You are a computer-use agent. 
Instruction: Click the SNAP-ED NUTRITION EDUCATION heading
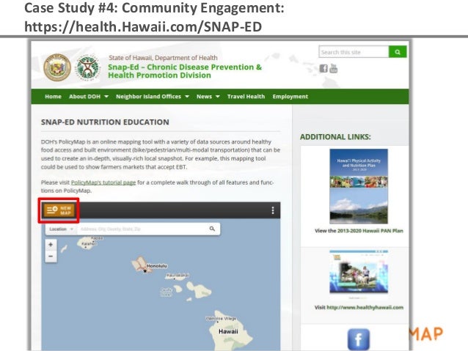pos(105,122)
